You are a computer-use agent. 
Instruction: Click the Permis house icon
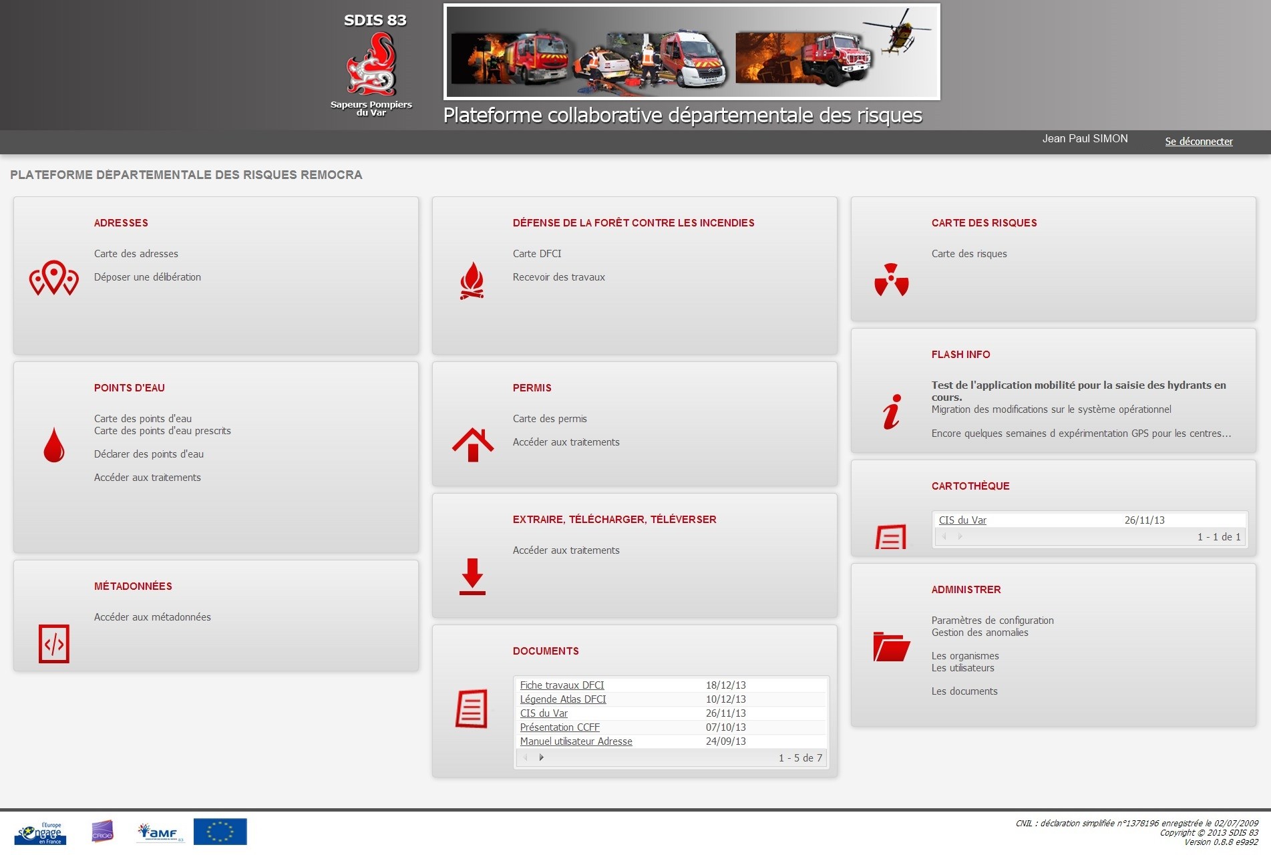coord(473,445)
